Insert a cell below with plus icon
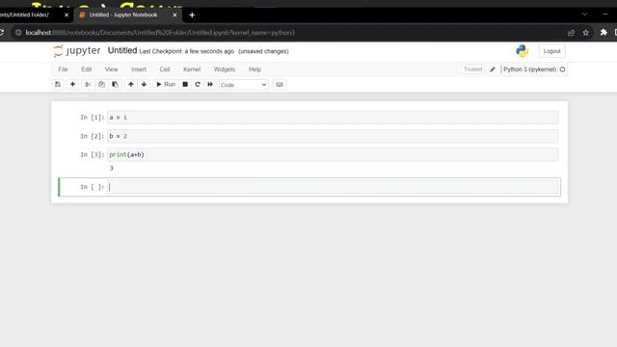This screenshot has width=617, height=347. coord(72,84)
